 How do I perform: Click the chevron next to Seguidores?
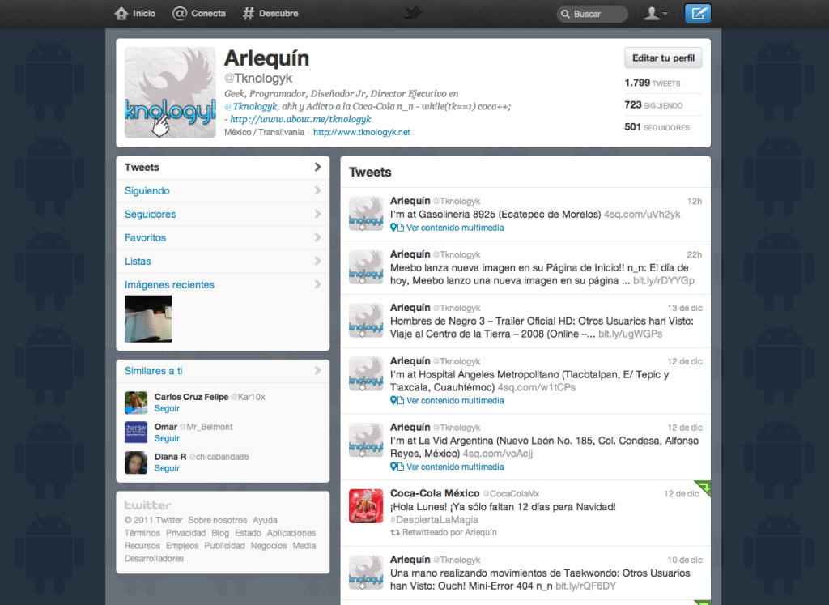(317, 214)
